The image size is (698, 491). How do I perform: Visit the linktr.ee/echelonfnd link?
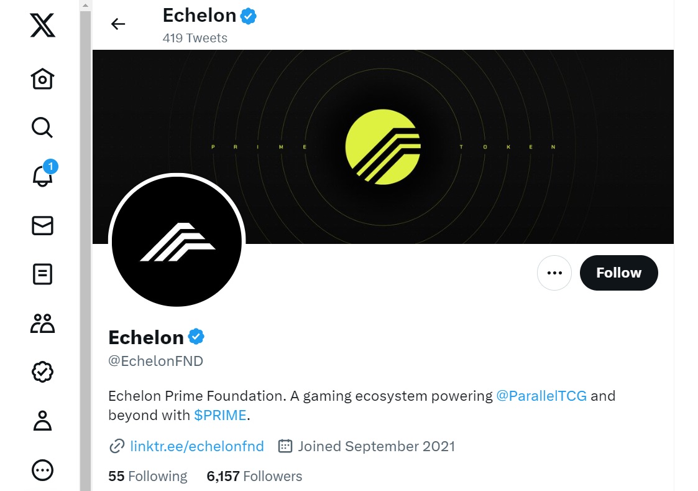pos(197,446)
